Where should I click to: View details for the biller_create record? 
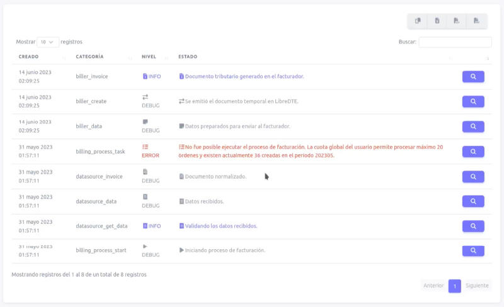[473, 101]
